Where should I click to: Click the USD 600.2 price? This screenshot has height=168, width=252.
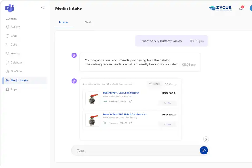pos(169,93)
